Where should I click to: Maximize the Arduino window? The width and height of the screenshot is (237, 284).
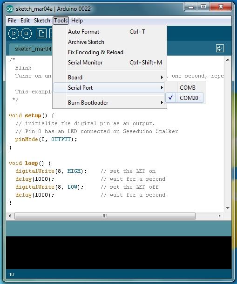click(203, 7)
